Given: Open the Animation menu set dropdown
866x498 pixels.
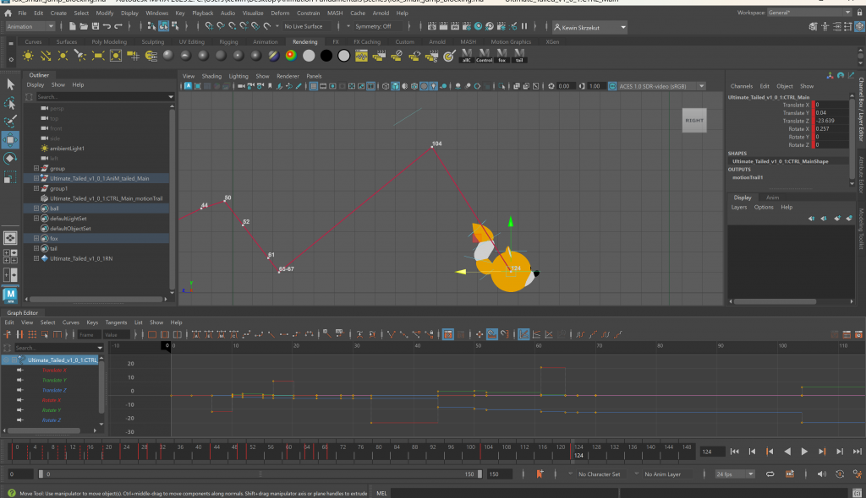Looking at the screenshot, I should (30, 26).
